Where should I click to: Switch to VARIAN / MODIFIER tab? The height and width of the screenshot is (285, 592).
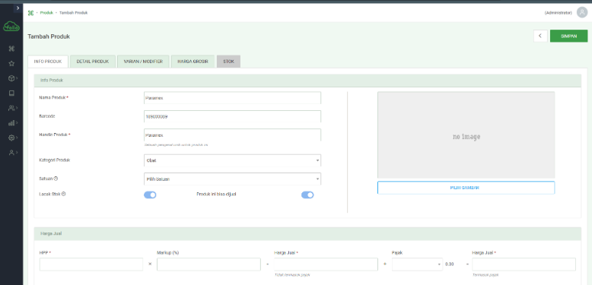click(x=143, y=62)
